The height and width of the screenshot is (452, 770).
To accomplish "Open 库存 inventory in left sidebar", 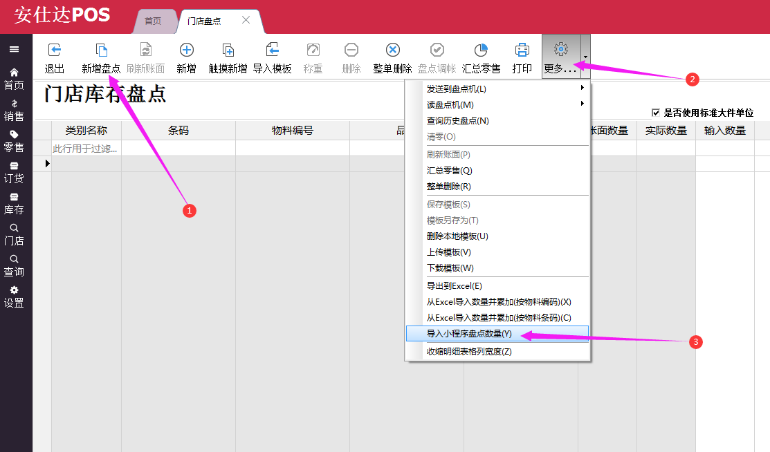I will click(x=14, y=204).
